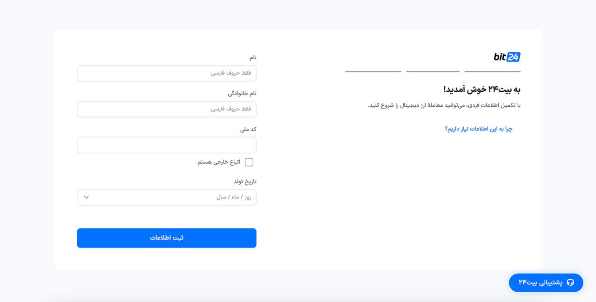Expand the birth date chevron arrow
Viewport: 596px width, 302px height.
(86, 197)
